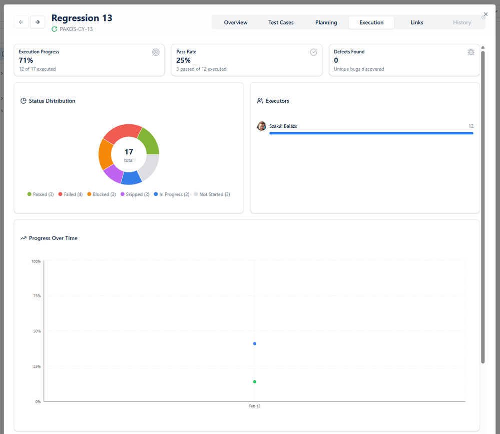Click Szakál Balázs executor avatar
The height and width of the screenshot is (434, 500).
262,126
